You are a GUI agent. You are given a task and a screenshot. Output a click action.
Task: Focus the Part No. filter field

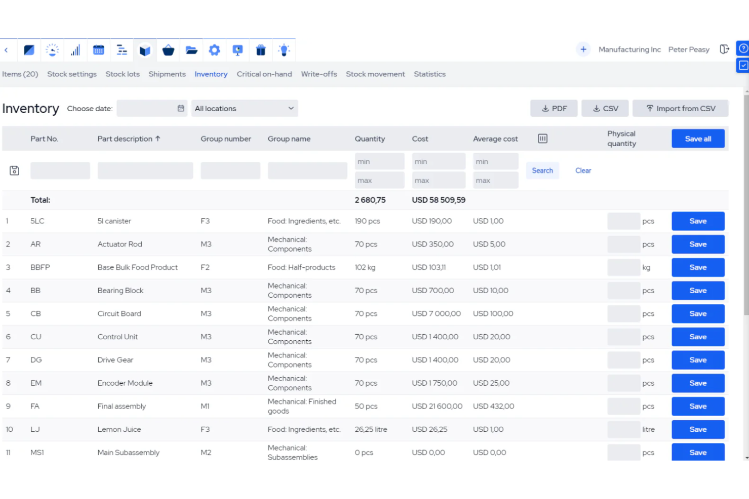click(x=60, y=170)
